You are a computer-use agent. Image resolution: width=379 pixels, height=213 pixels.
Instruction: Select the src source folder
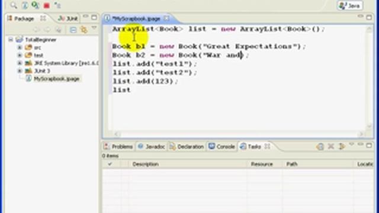tap(37, 47)
